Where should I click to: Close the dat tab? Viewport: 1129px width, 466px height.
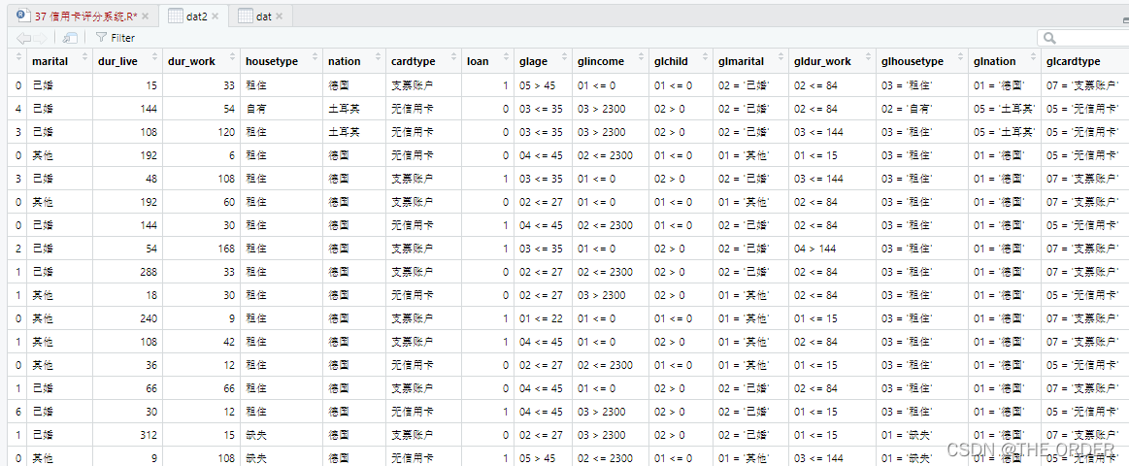281,16
